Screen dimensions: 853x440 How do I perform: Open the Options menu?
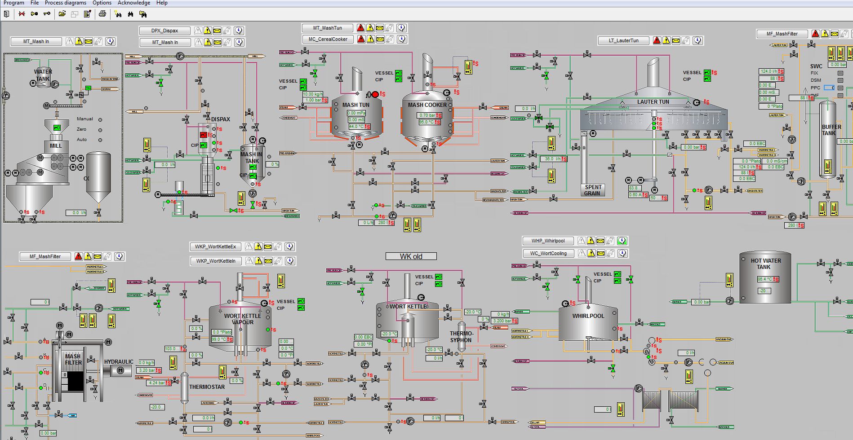pyautogui.click(x=102, y=3)
